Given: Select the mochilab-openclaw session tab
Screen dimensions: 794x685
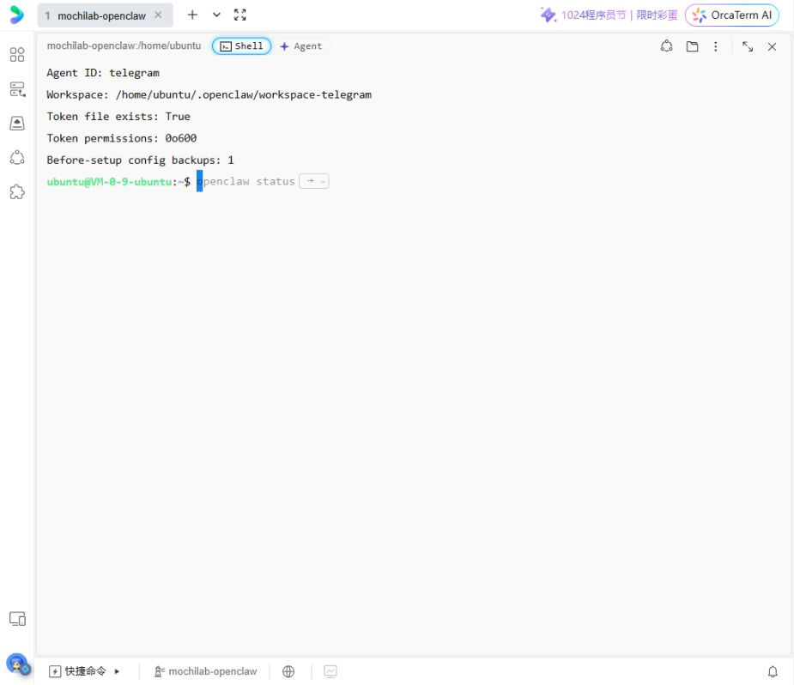Looking at the screenshot, I should 100,15.
